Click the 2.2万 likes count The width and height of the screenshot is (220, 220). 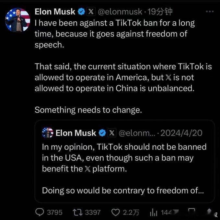click(131, 212)
